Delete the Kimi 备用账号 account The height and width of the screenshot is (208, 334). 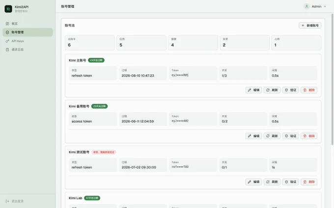[309, 136]
